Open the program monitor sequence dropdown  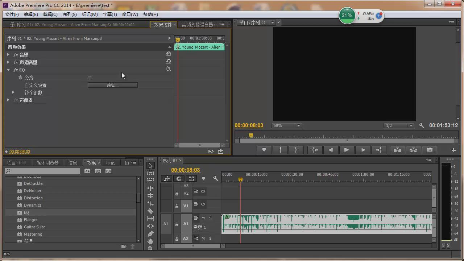pos(273,22)
